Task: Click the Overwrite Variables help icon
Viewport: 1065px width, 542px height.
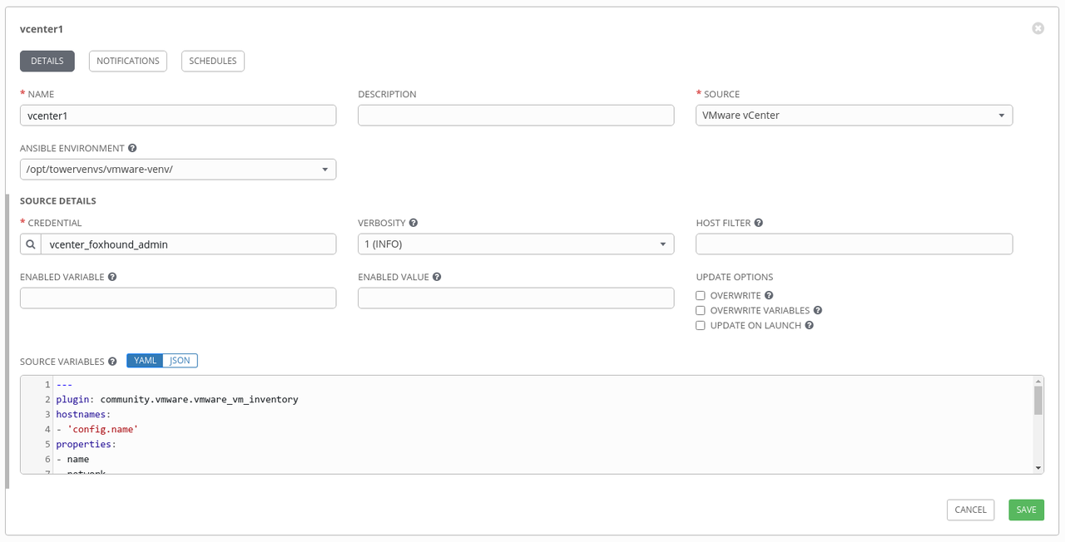Action: 817,310
